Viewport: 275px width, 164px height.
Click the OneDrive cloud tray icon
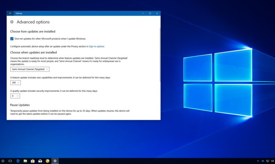263,161
